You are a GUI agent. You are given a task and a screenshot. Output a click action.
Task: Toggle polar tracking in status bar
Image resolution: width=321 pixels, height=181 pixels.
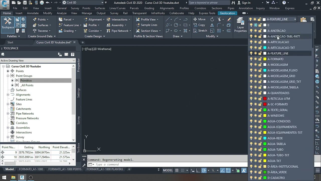(x=204, y=170)
